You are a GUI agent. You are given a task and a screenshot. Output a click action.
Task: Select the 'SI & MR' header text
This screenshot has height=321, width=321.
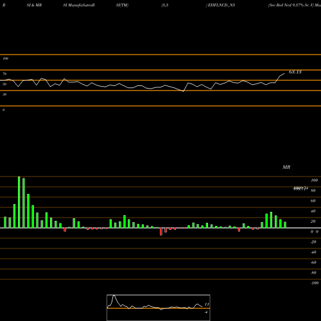[x=34, y=5]
